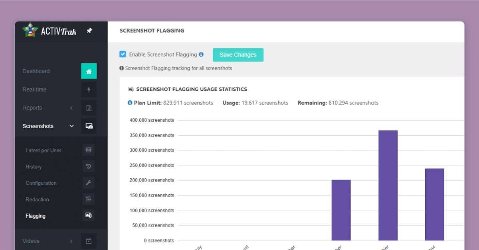Click the Screenshots camera monitor icon

[x=89, y=126]
